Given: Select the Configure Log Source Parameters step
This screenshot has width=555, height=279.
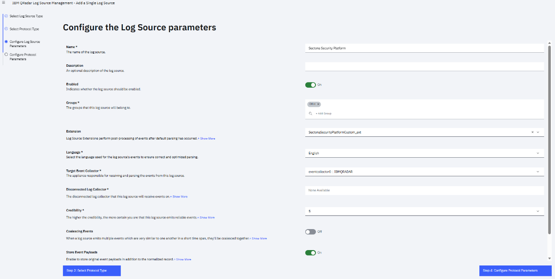Looking at the screenshot, I should pyautogui.click(x=23, y=43).
